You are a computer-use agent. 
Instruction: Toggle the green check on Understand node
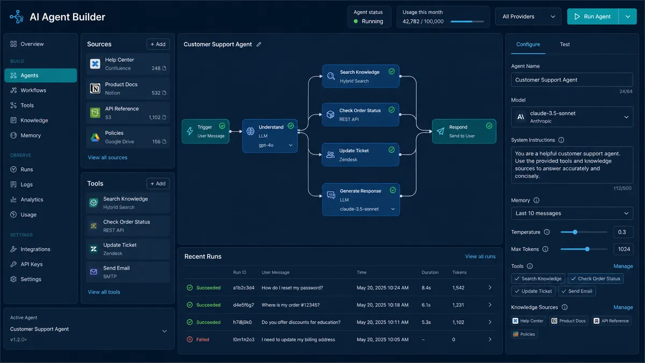291,125
